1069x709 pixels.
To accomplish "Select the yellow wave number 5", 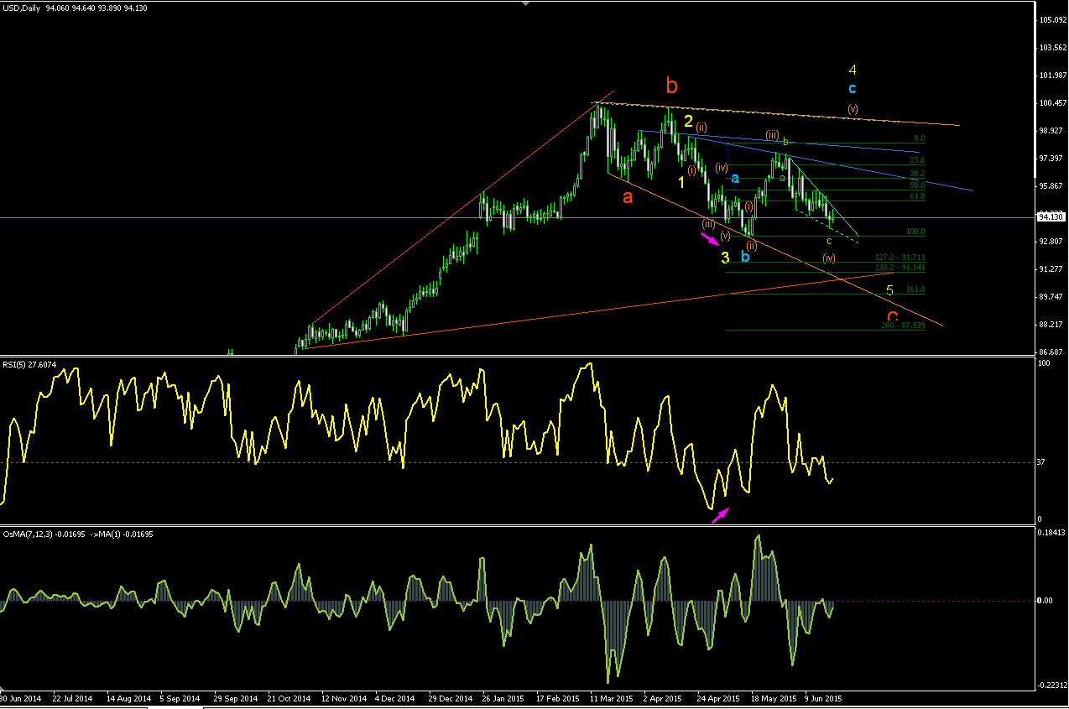I will [889, 291].
